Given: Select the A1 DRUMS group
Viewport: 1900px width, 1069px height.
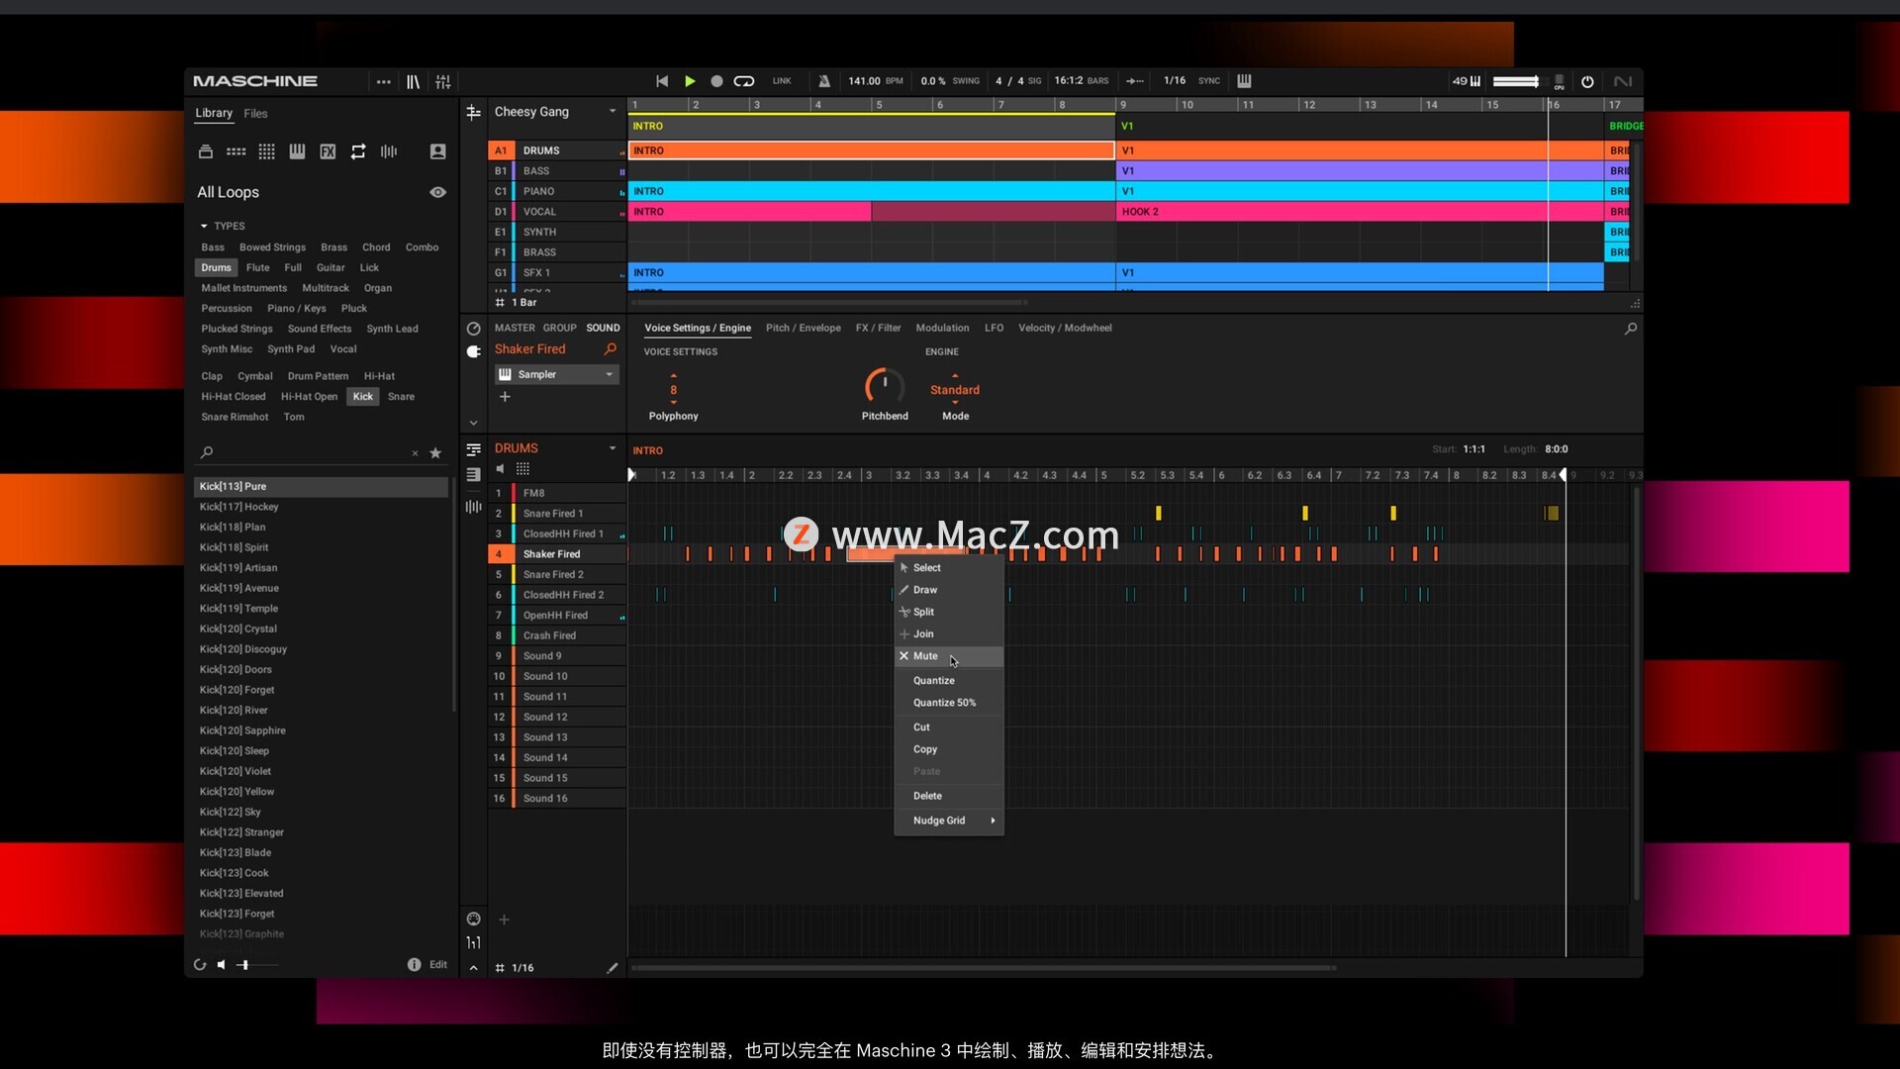Looking at the screenshot, I should [557, 150].
